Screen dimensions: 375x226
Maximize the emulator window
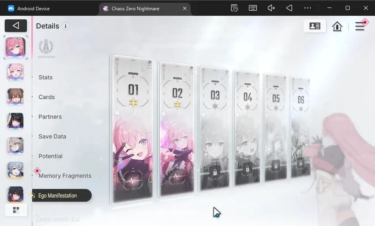(348, 8)
